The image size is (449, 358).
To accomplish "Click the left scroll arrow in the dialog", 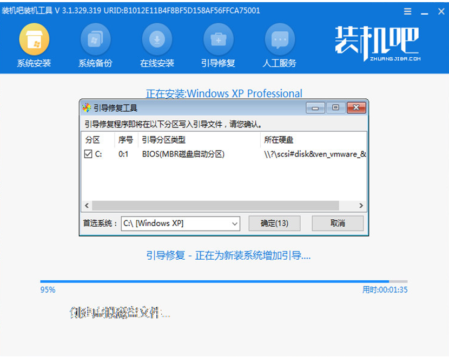I will (x=87, y=205).
